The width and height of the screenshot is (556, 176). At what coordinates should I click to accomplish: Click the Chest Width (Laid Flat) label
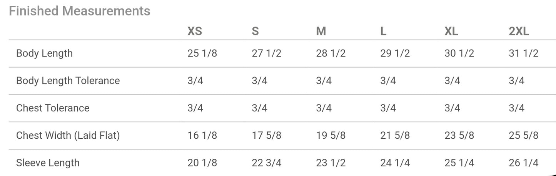[68, 135]
